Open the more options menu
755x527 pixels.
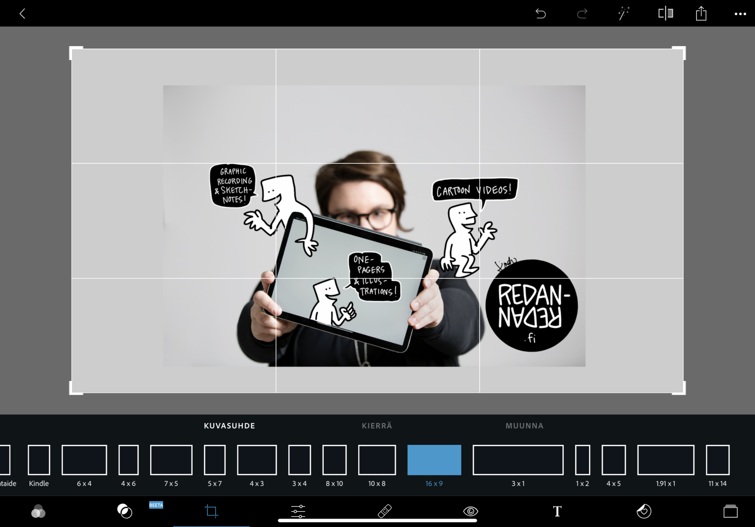(x=740, y=14)
